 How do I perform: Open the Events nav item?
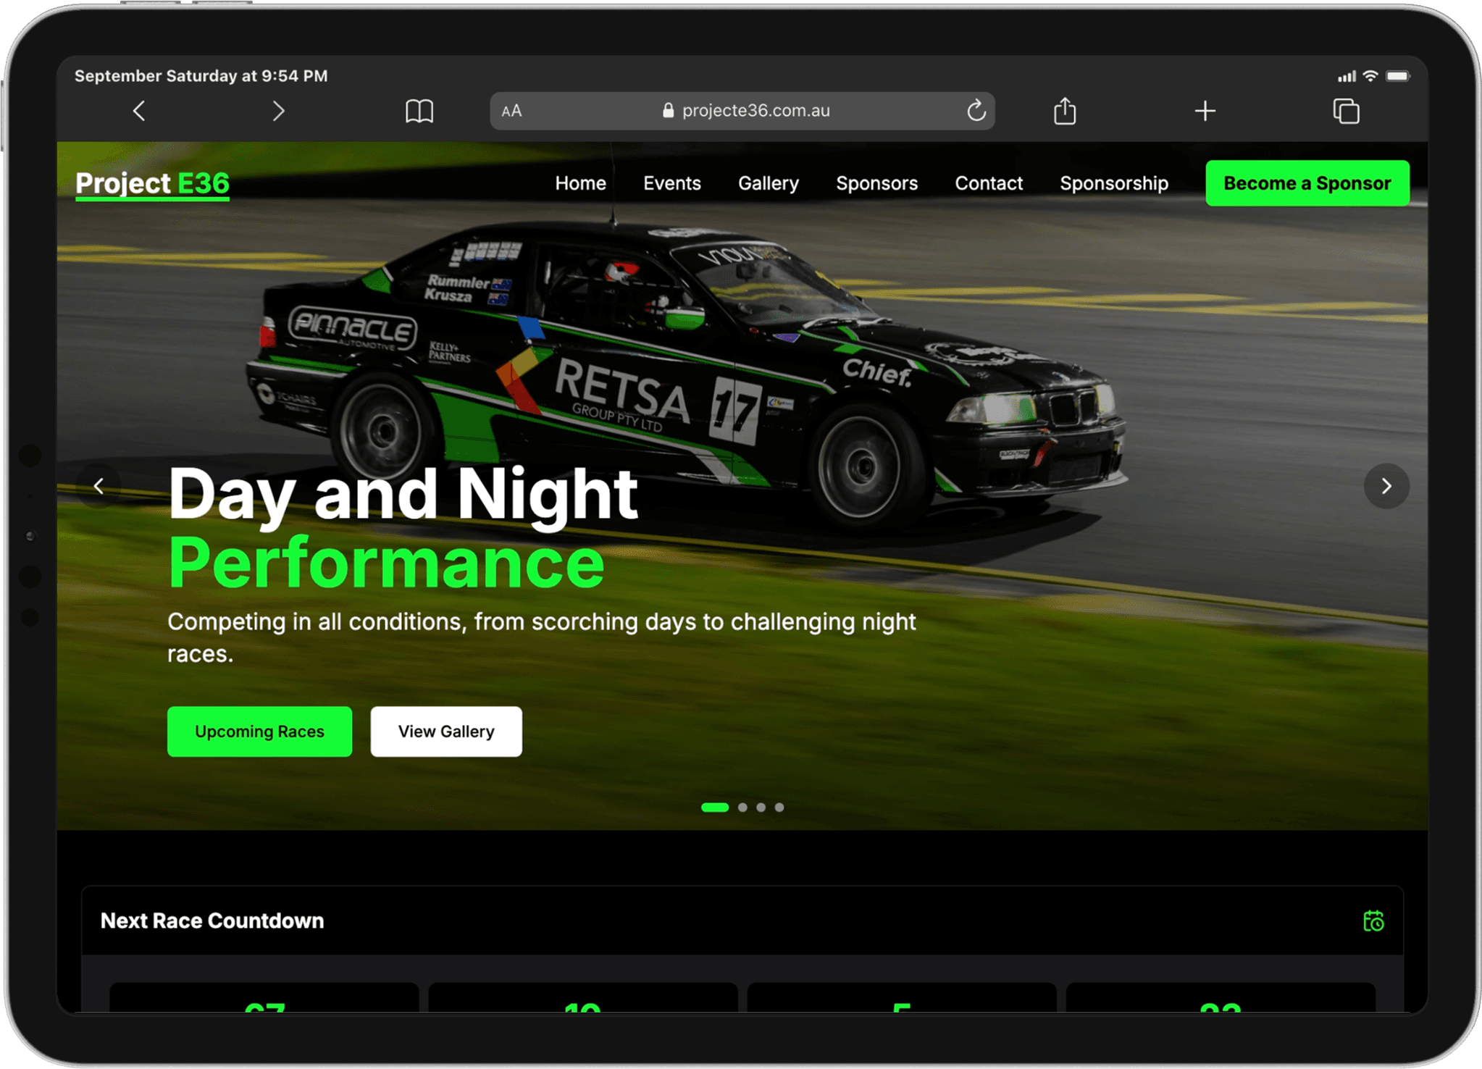coord(671,183)
